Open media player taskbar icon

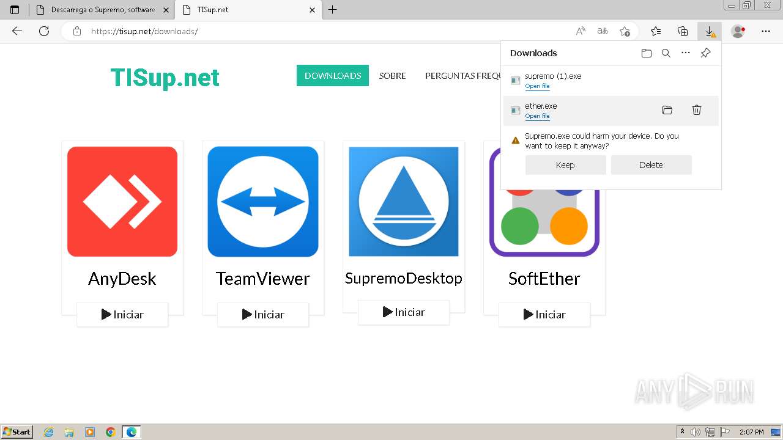tap(90, 432)
